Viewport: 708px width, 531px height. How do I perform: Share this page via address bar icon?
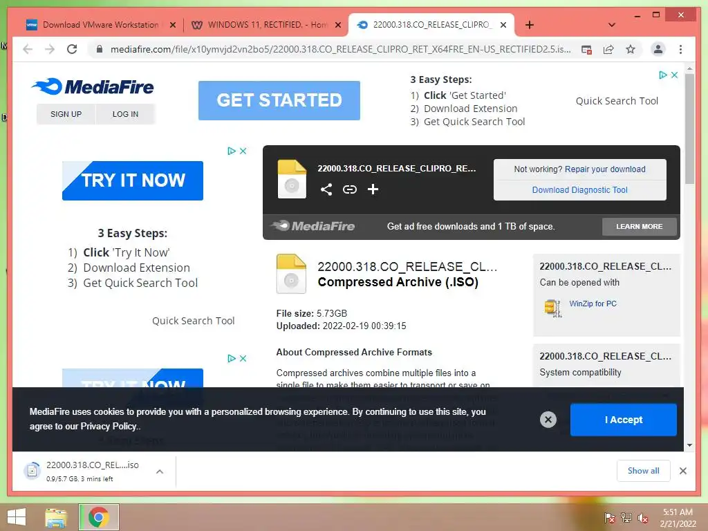coord(608,49)
